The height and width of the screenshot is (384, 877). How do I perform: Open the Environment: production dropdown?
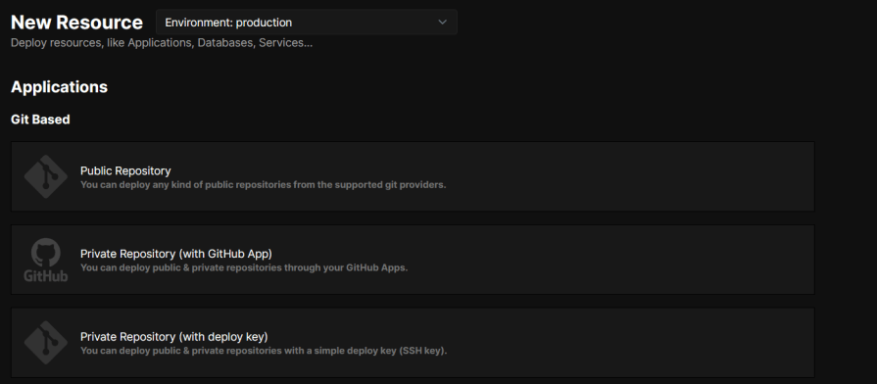pyautogui.click(x=307, y=23)
